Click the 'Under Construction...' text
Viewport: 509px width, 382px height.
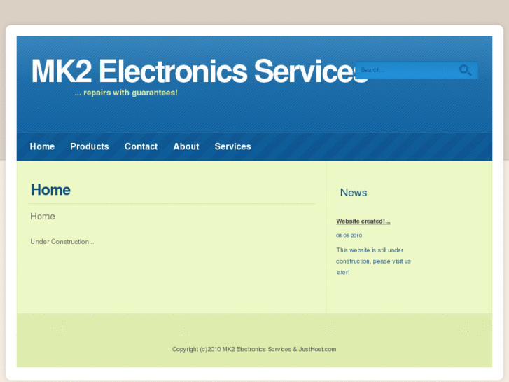(62, 242)
